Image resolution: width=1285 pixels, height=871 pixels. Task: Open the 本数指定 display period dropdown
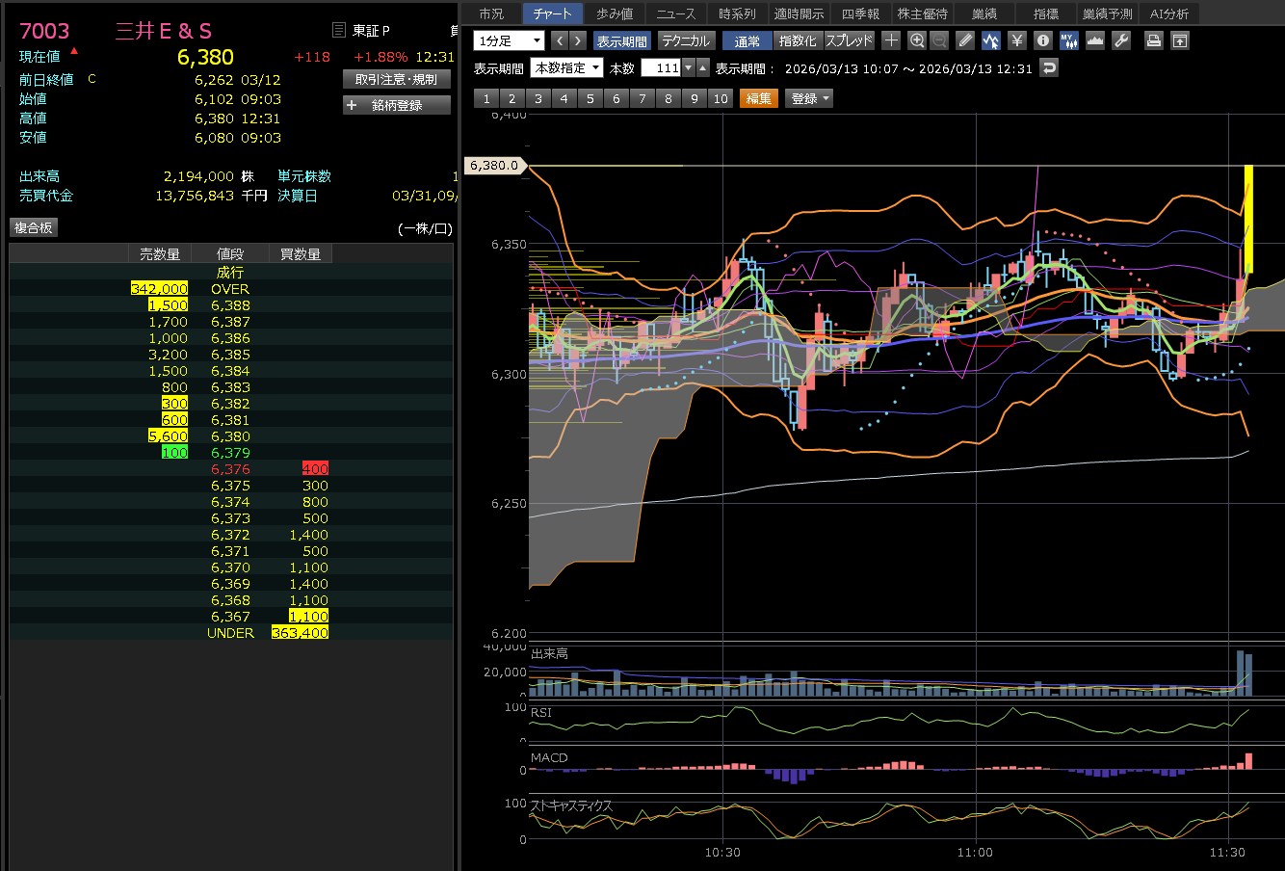(567, 67)
